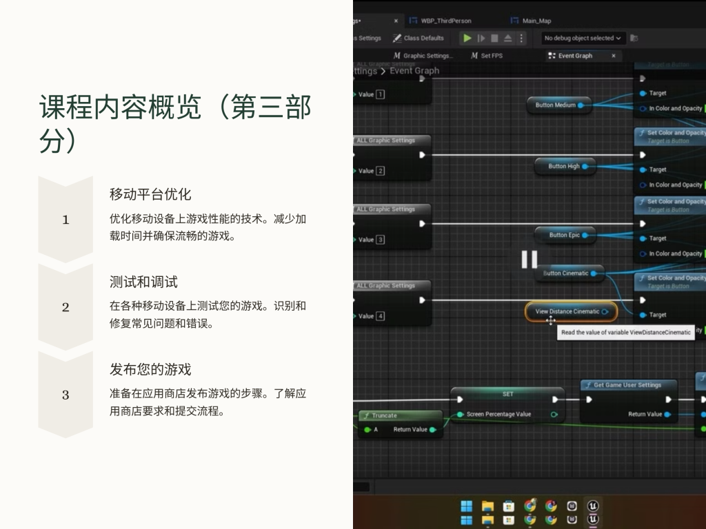Click the Button Medium output pin

[x=581, y=105]
